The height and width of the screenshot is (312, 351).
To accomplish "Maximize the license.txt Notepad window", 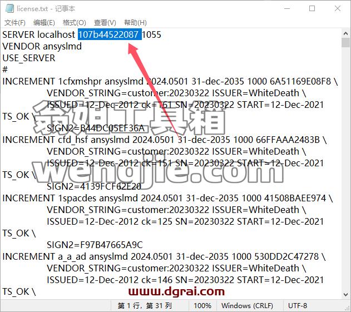I will tap(312, 8).
